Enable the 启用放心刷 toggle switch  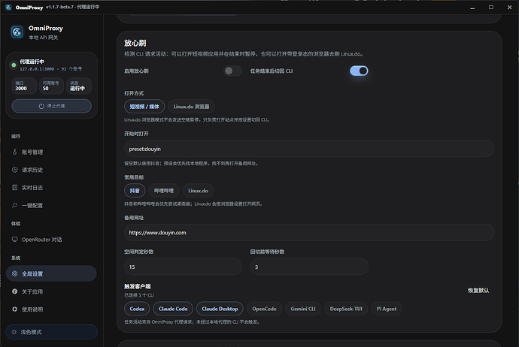click(x=232, y=71)
